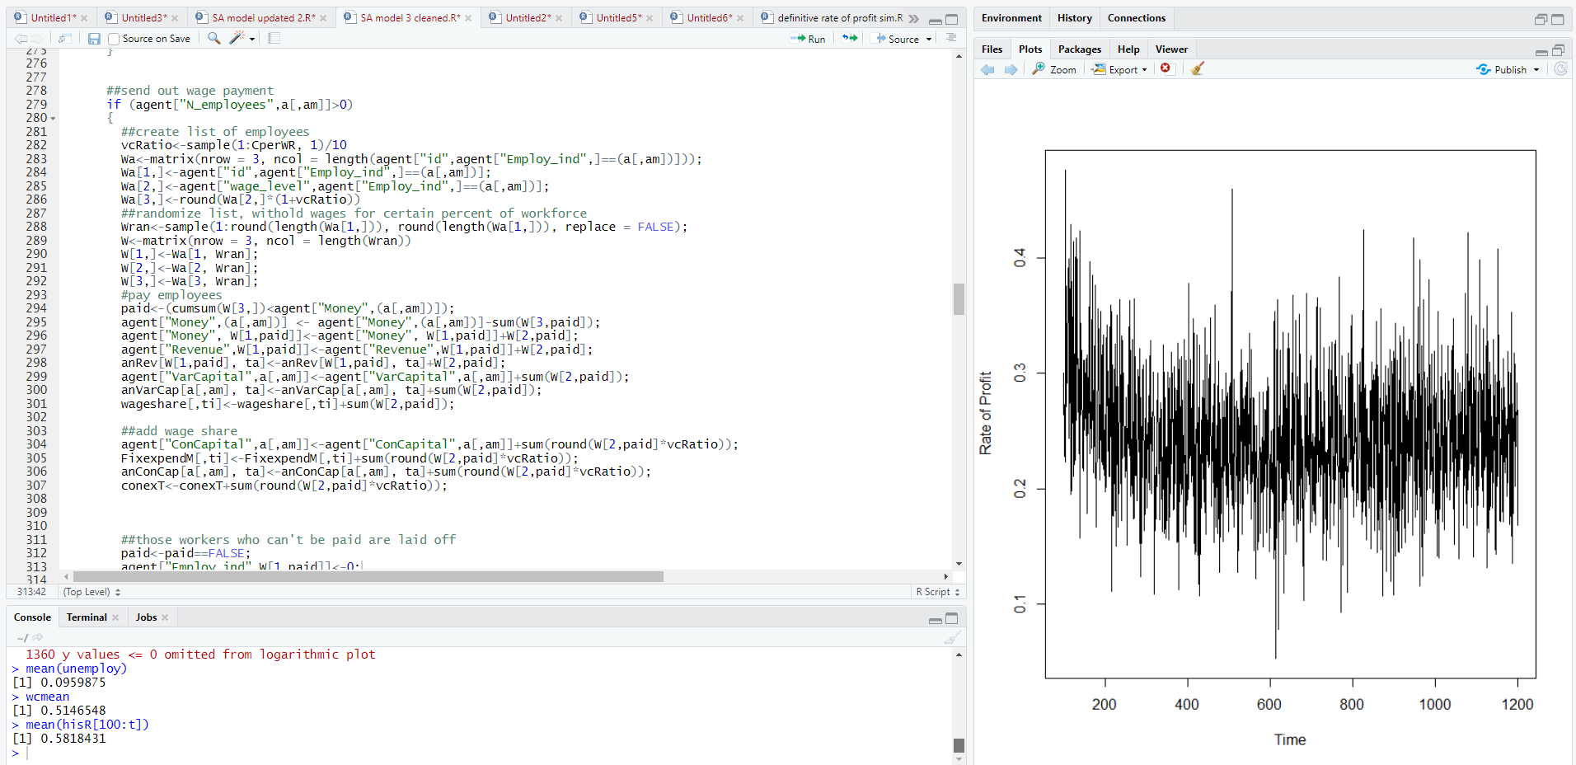Zoom the plot in new window
This screenshot has width=1576, height=765.
pyautogui.click(x=1054, y=69)
